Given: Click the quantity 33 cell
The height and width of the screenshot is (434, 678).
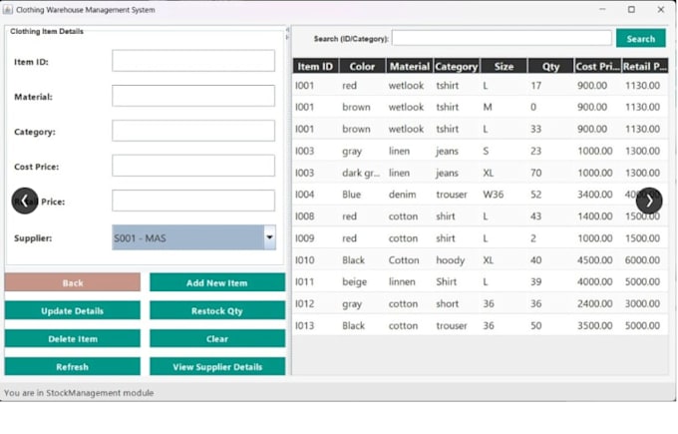Looking at the screenshot, I should 550,129.
